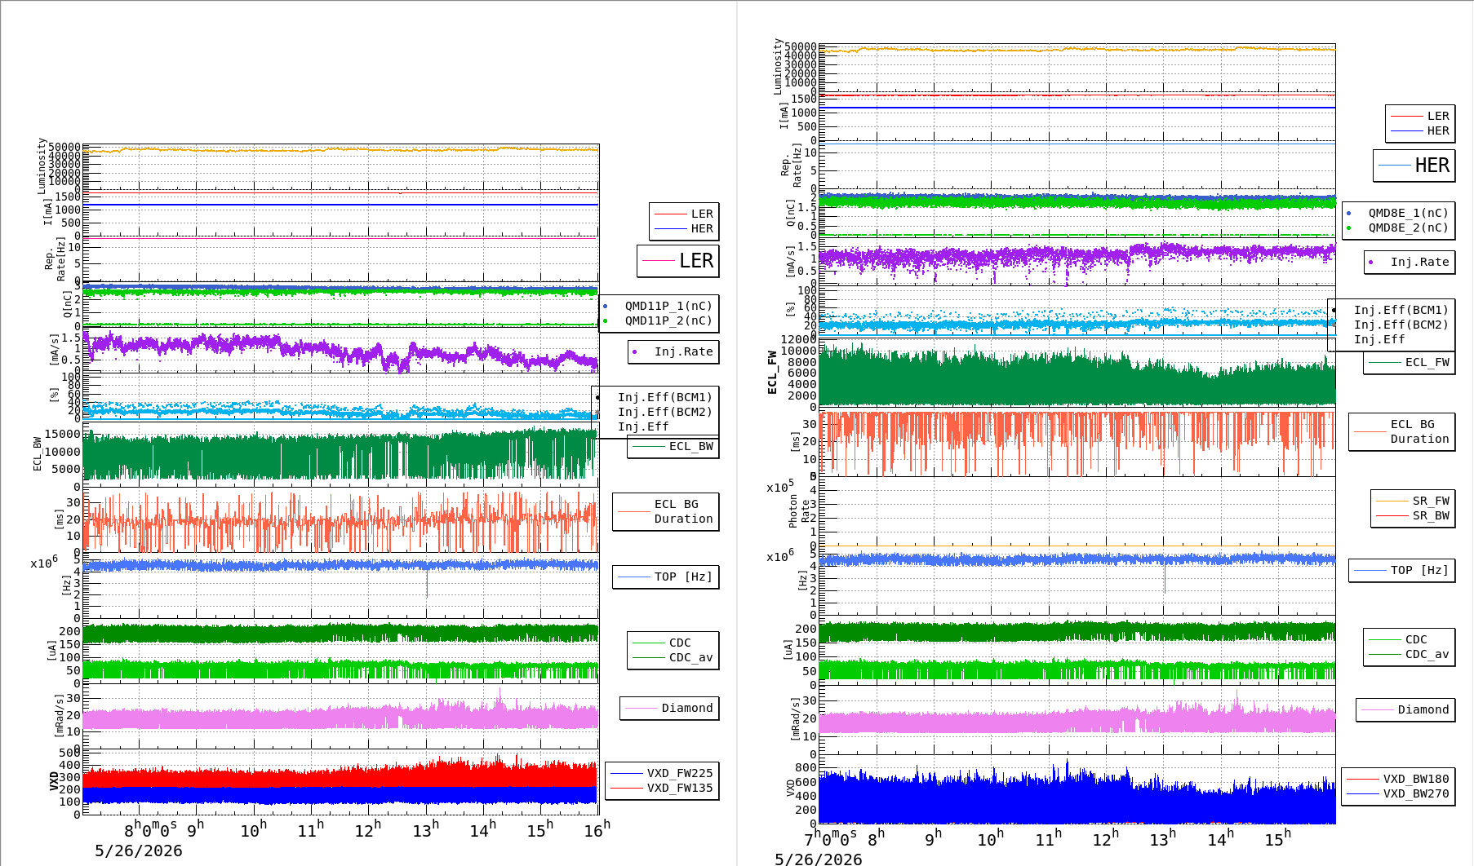Select the ECL_BW legend entry
This screenshot has width=1474, height=866.
tap(690, 446)
